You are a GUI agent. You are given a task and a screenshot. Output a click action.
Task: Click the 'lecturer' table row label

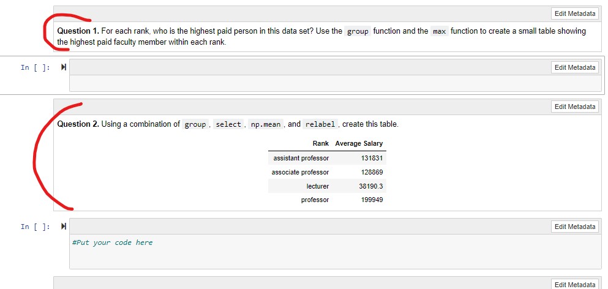318,186
